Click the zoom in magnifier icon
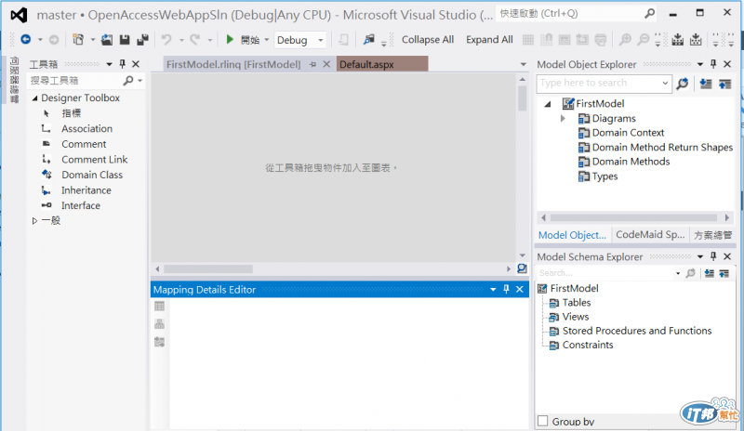Screen dimensions: 744x431 (x=625, y=40)
